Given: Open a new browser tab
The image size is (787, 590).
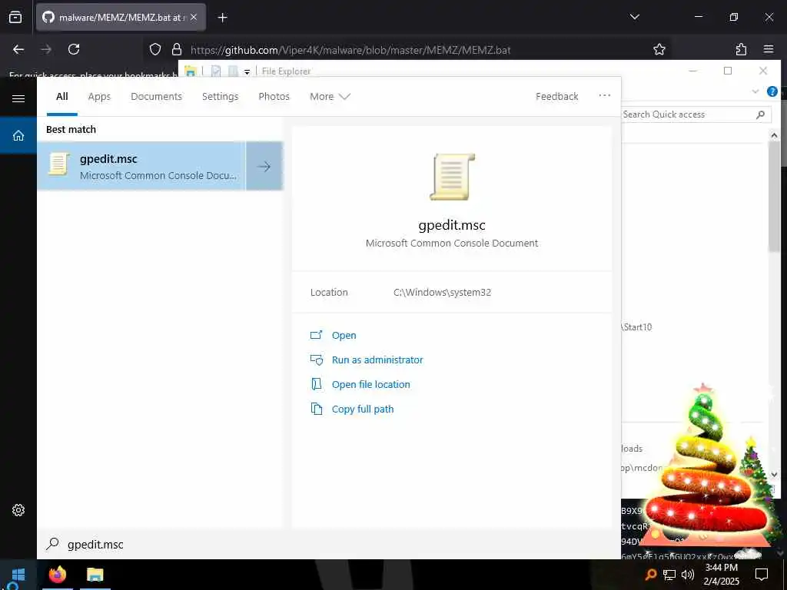Looking at the screenshot, I should click(x=223, y=18).
